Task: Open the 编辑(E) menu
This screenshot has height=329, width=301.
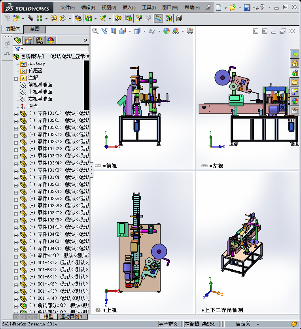Action: pos(88,8)
